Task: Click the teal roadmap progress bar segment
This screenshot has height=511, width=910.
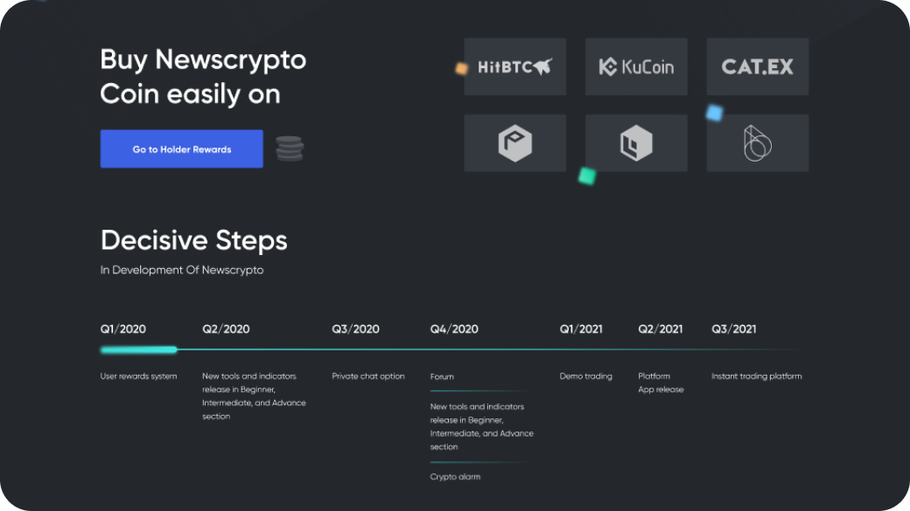Action: (139, 349)
